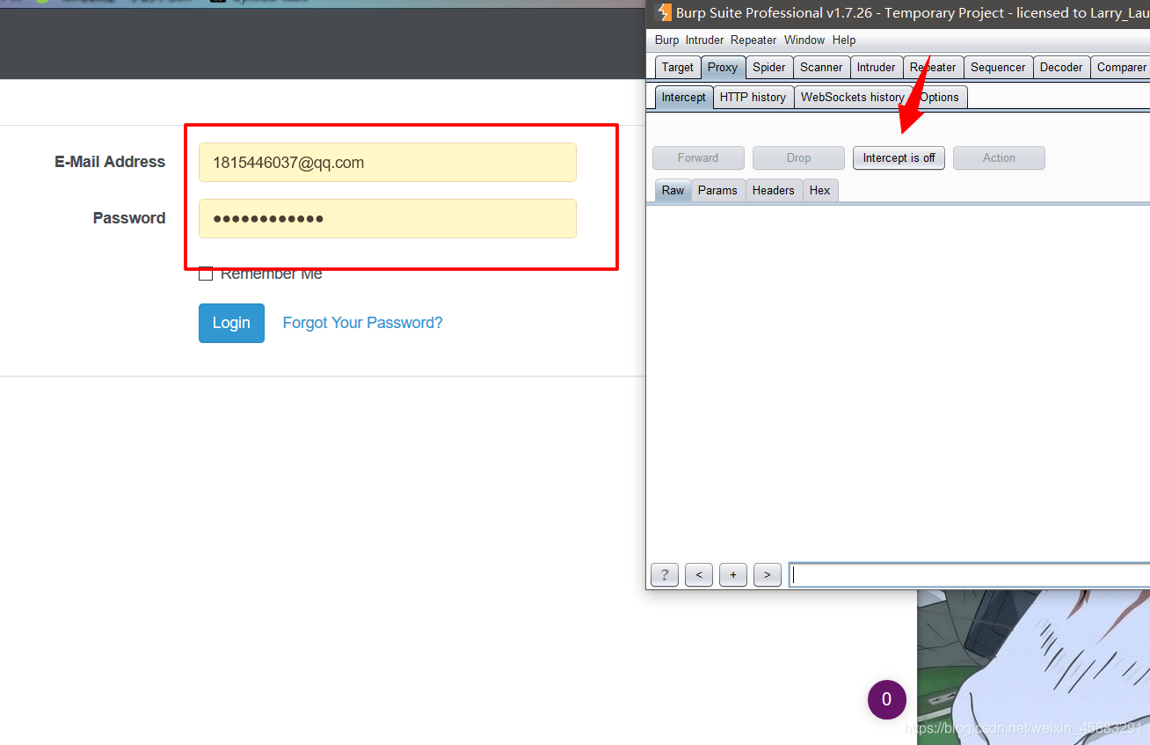Select the Proxy tab
The image size is (1150, 745).
pos(723,67)
